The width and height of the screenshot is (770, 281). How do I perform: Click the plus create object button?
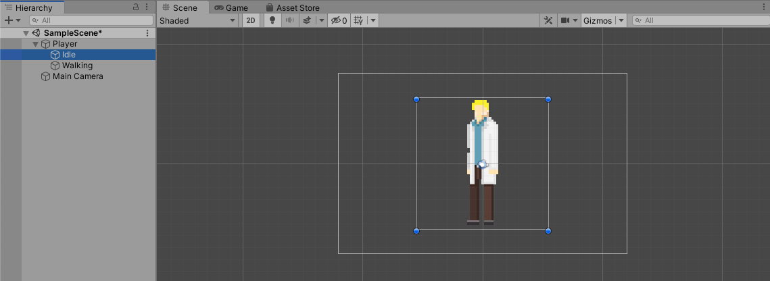[8, 20]
